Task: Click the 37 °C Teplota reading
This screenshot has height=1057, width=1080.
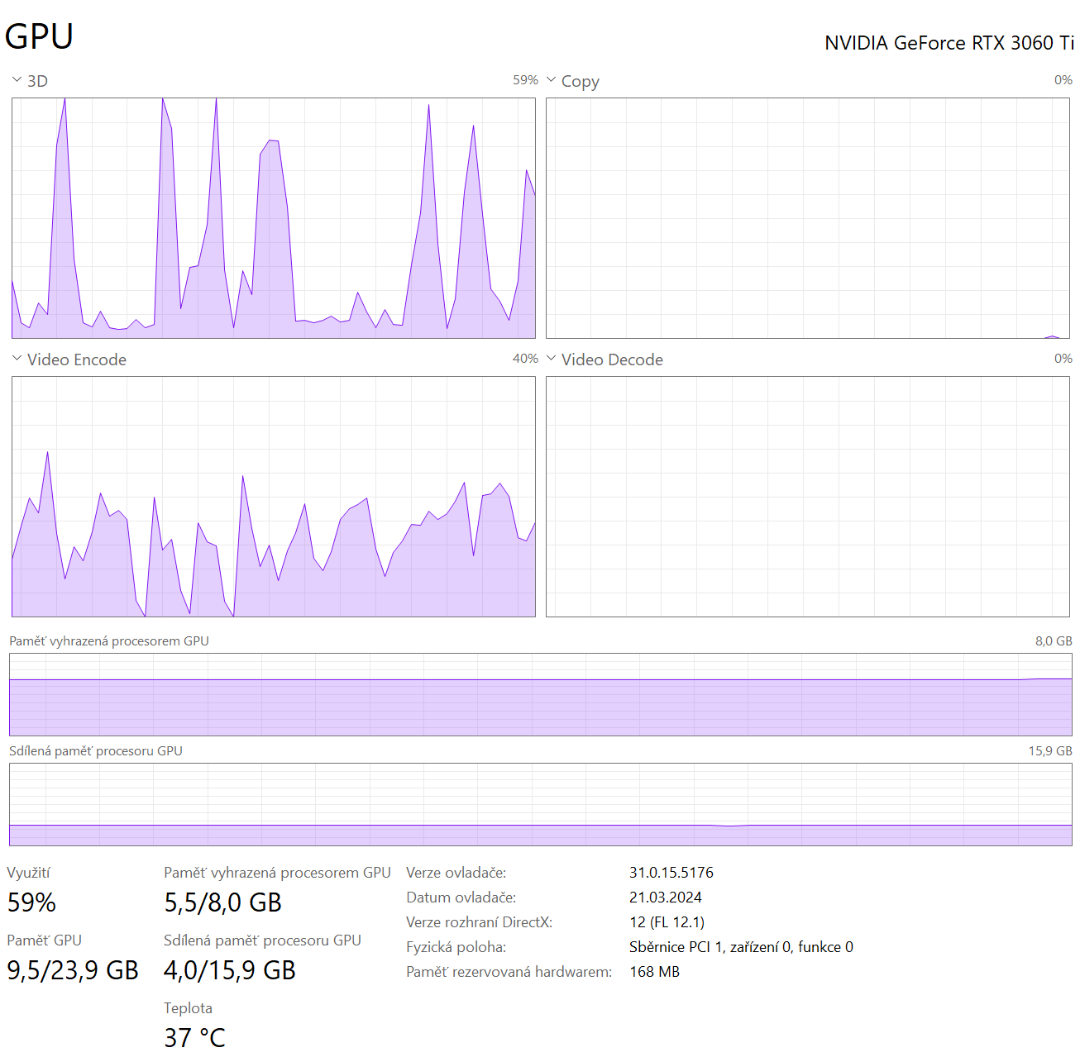Action: 194,1038
